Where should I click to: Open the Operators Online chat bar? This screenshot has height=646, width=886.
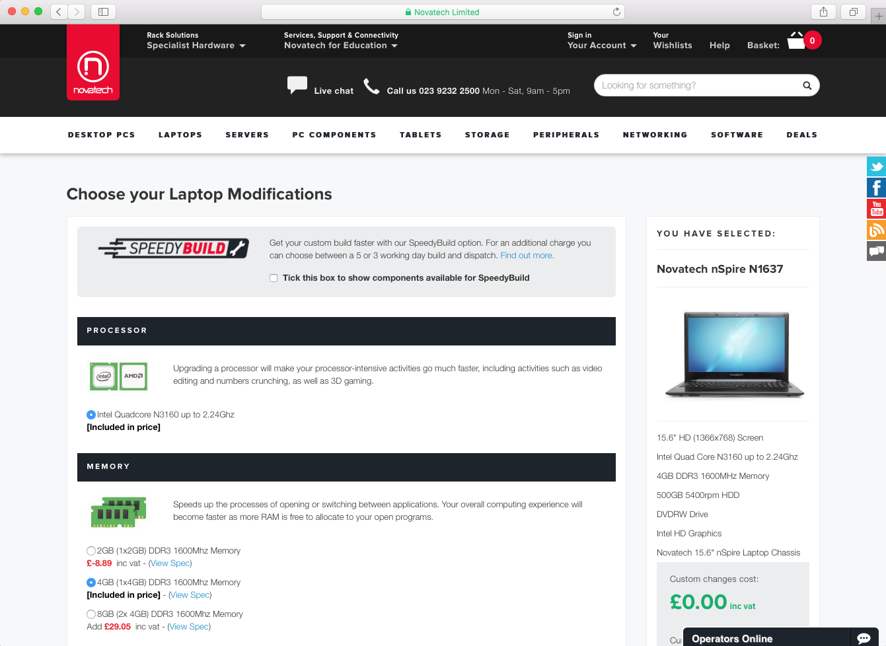(780, 638)
